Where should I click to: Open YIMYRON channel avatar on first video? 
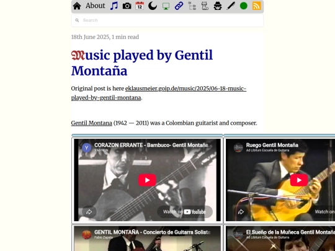click(86, 148)
